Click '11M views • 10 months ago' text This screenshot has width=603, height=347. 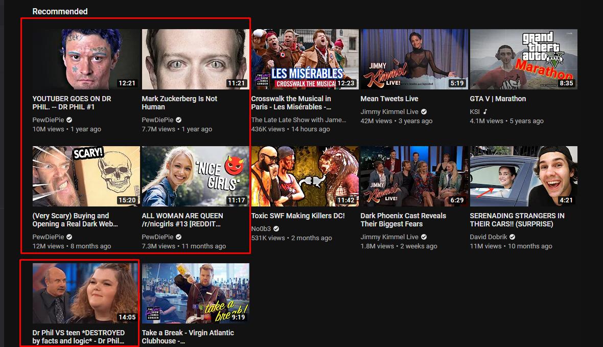pos(511,246)
